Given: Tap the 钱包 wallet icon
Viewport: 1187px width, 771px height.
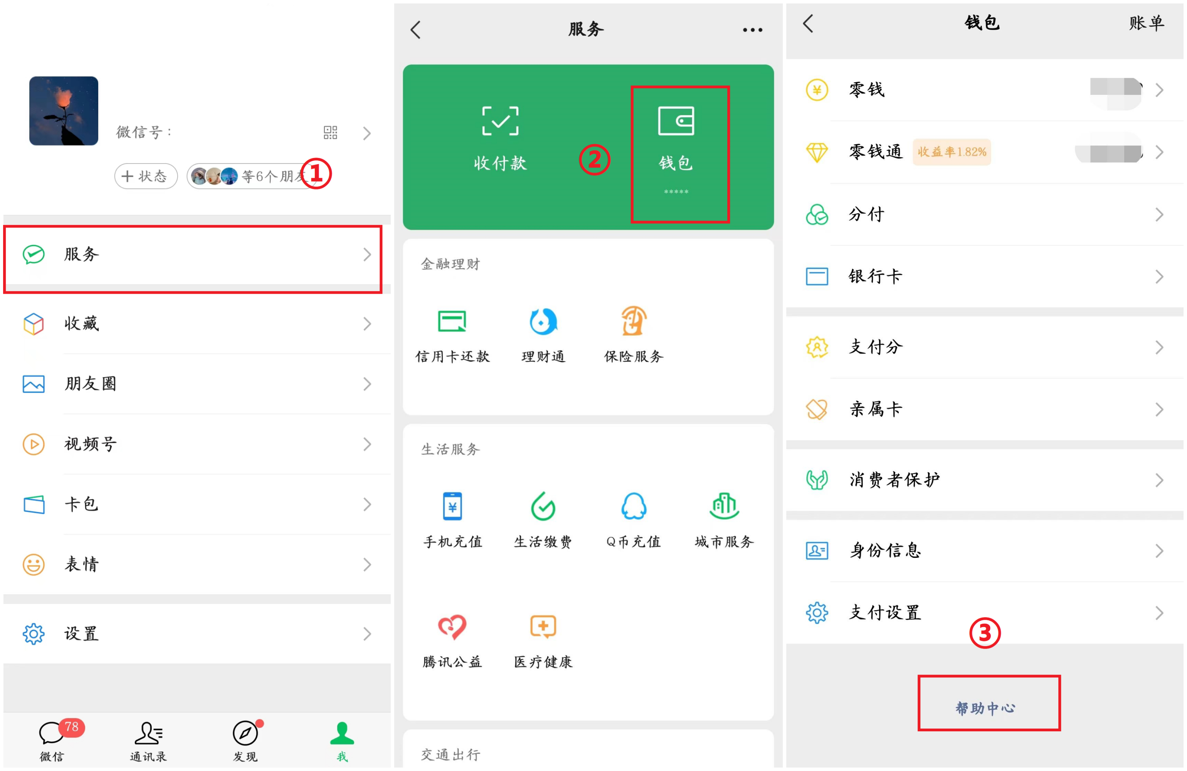Looking at the screenshot, I should coord(676,120).
